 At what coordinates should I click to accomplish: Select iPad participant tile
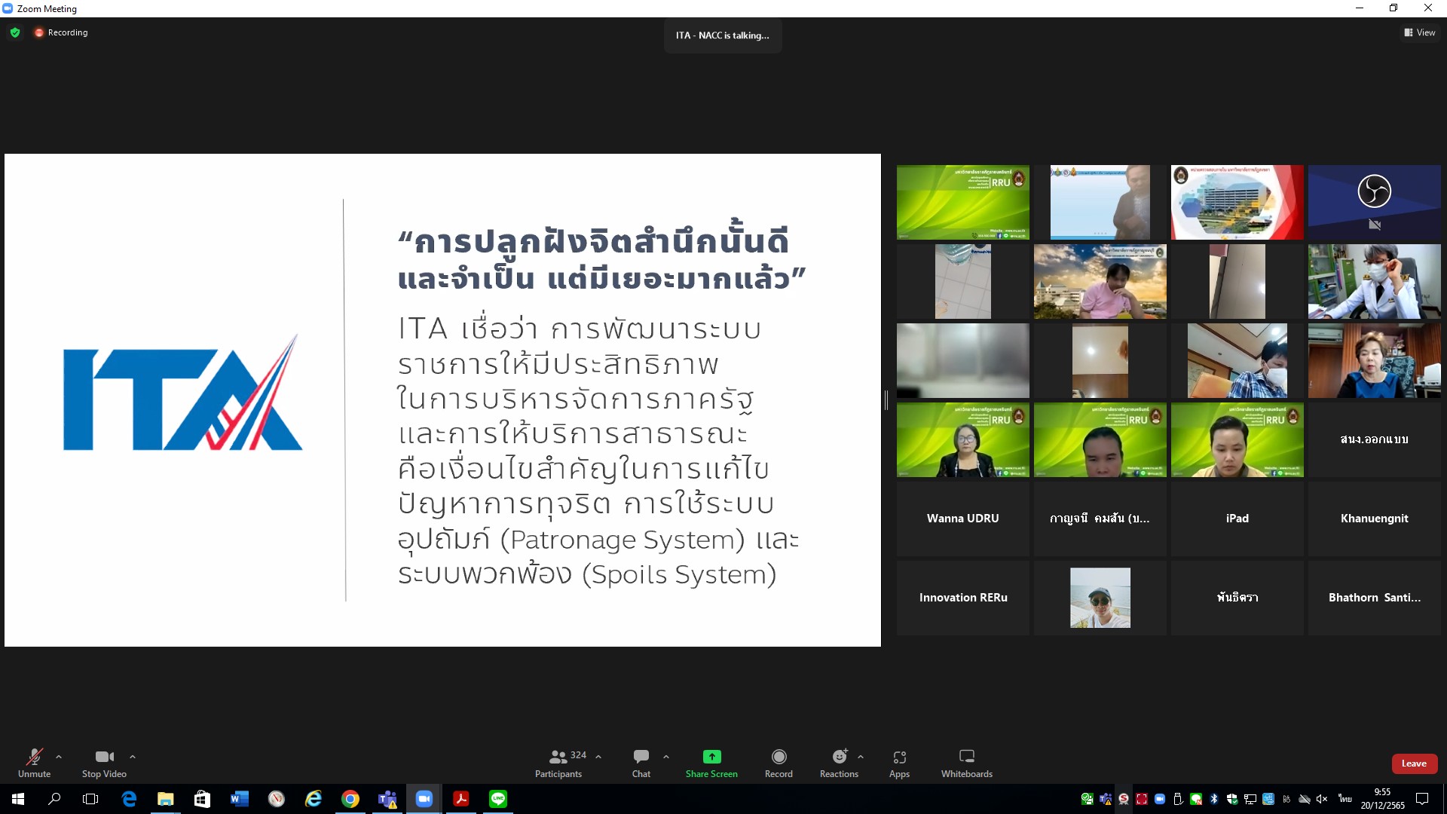coord(1237,519)
